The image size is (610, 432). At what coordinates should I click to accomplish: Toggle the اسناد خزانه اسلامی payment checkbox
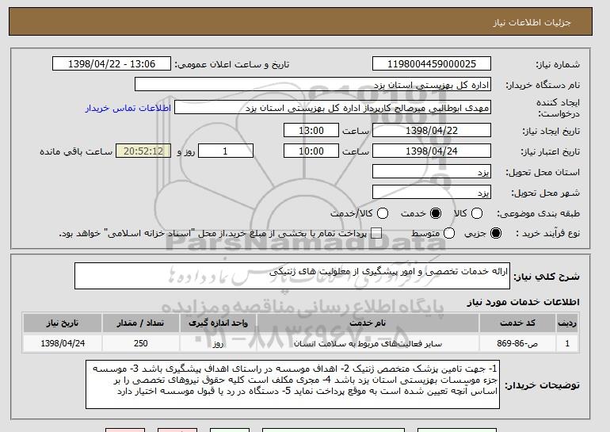tap(376, 233)
